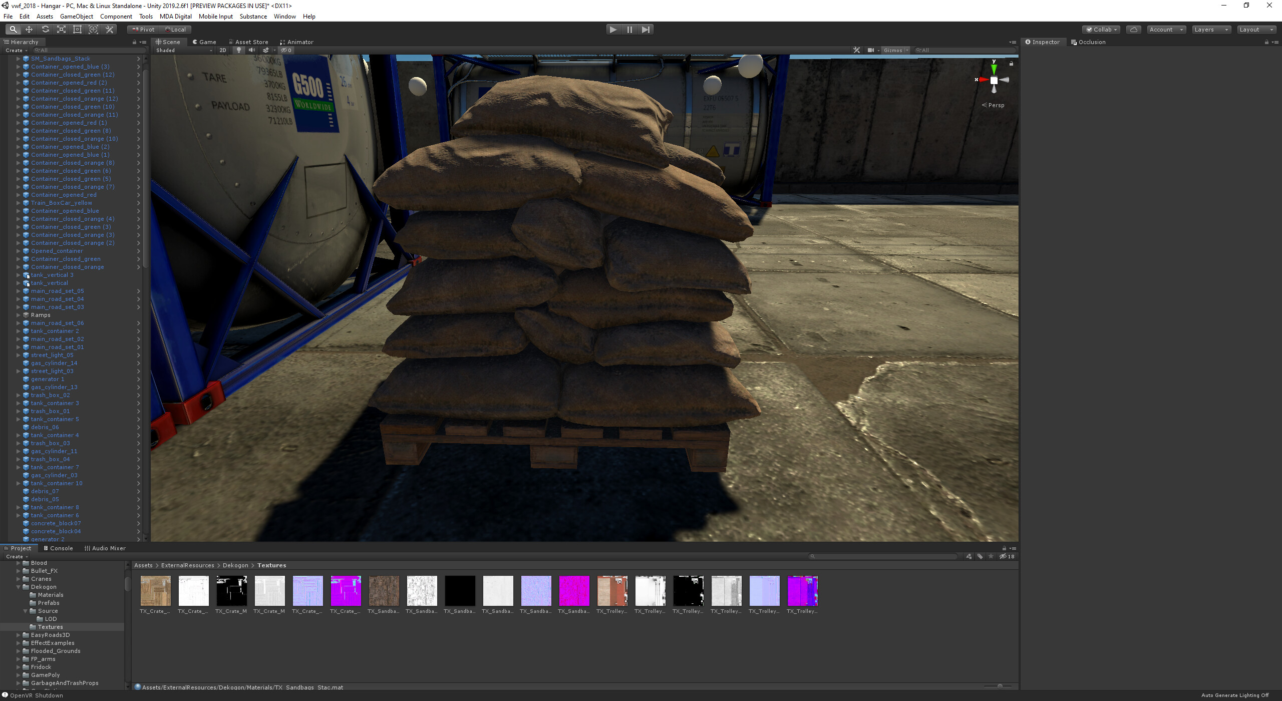Select the Rotate tool
The width and height of the screenshot is (1282, 701).
coord(45,29)
